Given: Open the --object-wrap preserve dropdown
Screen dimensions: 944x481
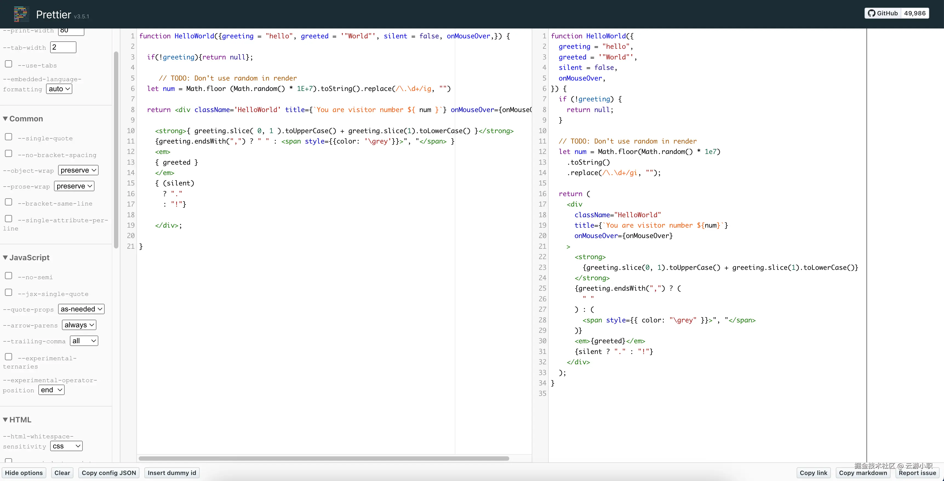Looking at the screenshot, I should coord(78,170).
